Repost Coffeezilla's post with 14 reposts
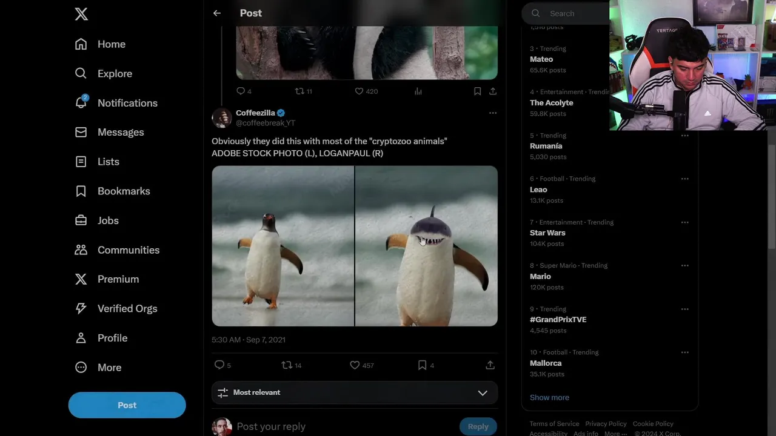 click(x=287, y=365)
